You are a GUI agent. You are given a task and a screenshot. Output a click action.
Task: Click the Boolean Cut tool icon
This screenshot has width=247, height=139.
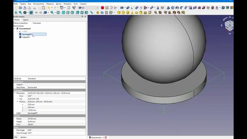click(132, 8)
